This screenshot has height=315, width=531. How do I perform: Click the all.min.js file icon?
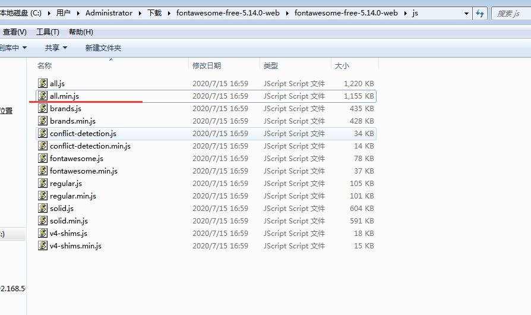(43, 96)
